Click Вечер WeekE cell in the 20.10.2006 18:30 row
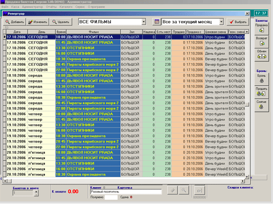Screen dimensions: 273x204 point(216,174)
